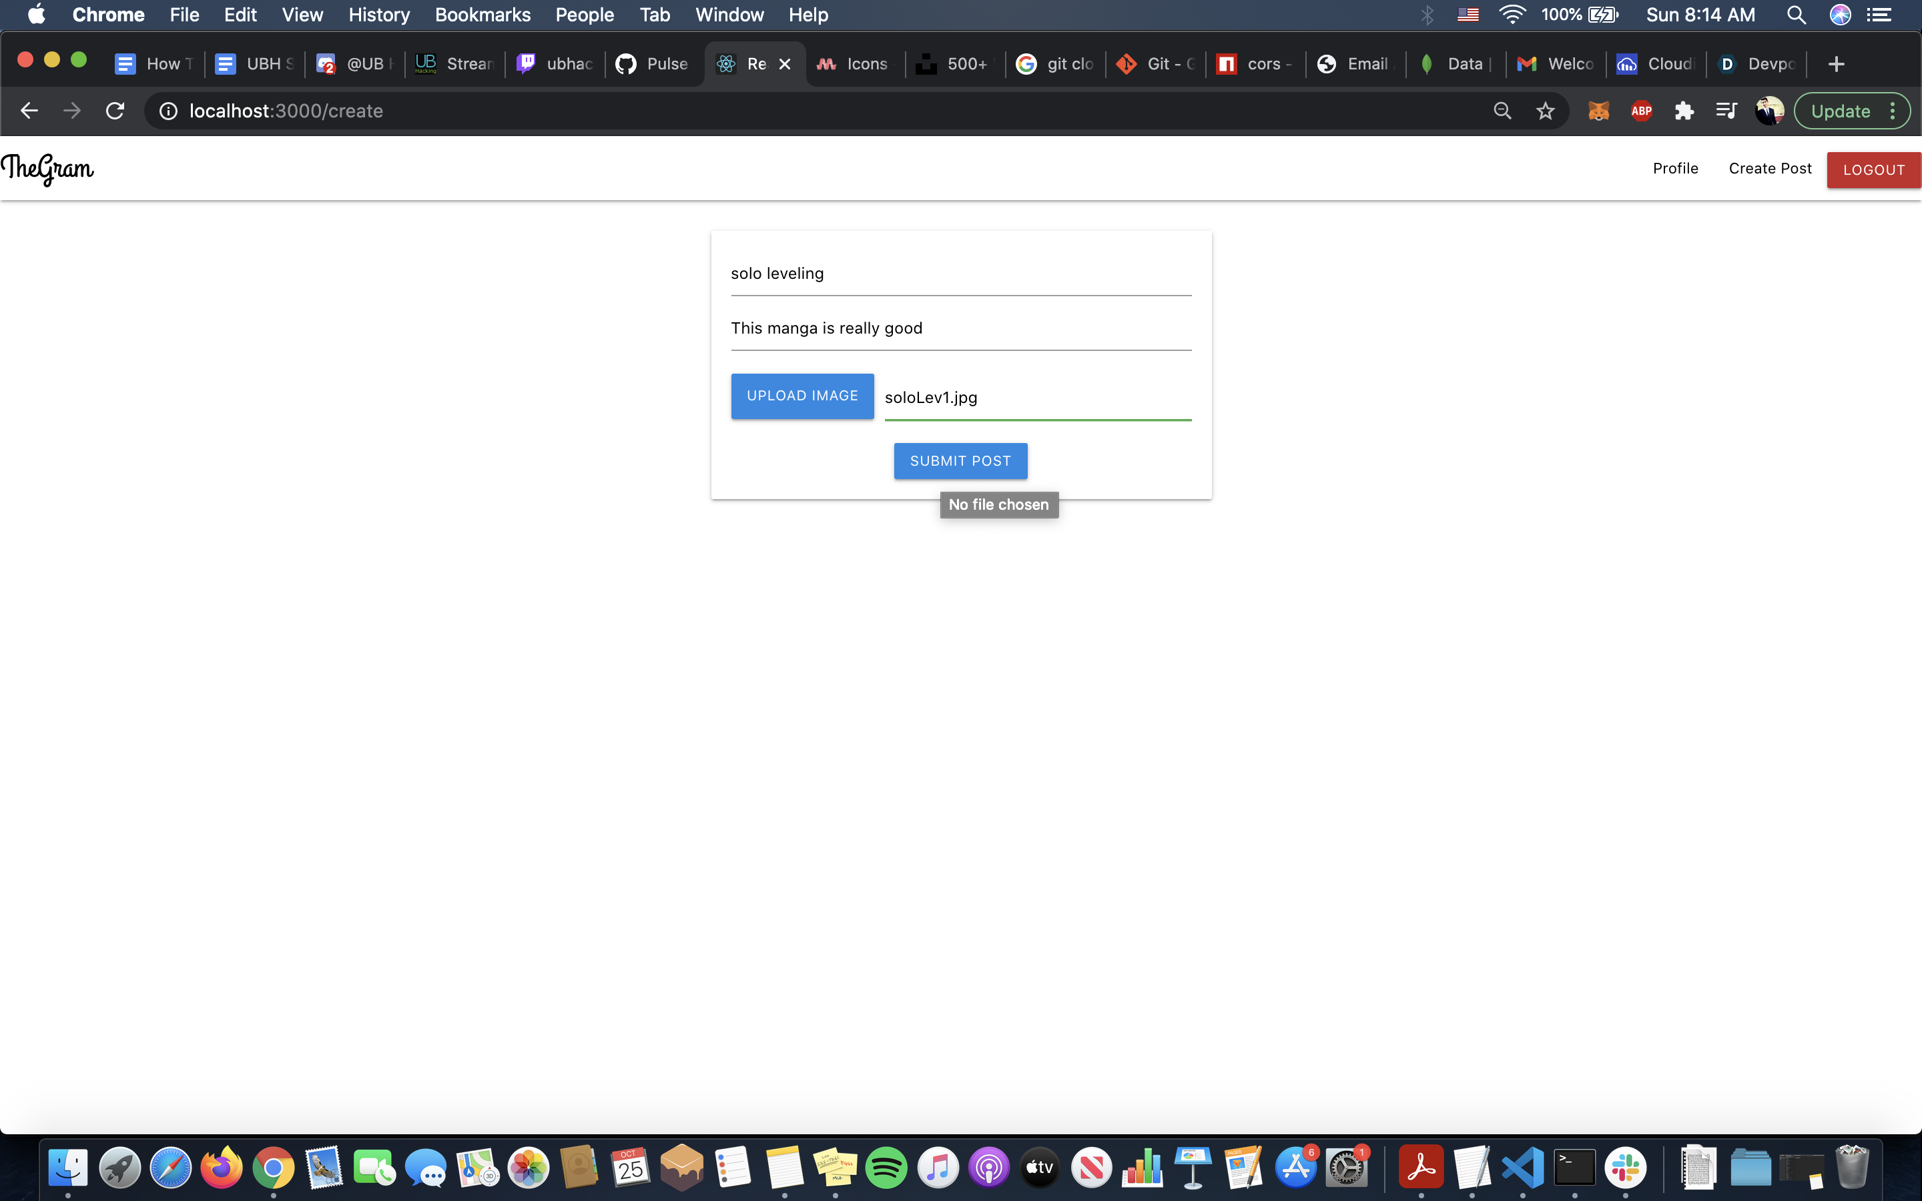Switch to the cors npm tab
Image resolution: width=1922 pixels, height=1201 pixels.
click(1255, 63)
